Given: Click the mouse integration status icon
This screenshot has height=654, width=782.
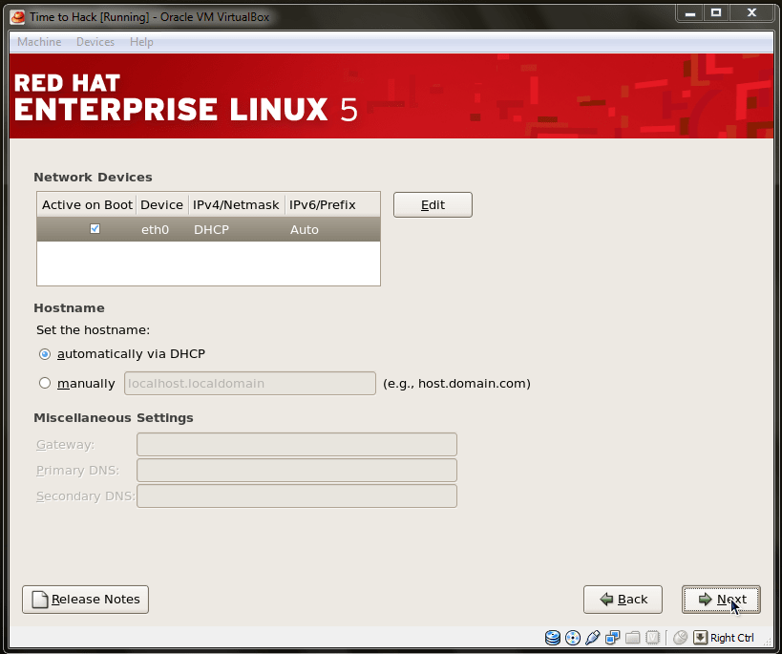Looking at the screenshot, I should click(680, 638).
